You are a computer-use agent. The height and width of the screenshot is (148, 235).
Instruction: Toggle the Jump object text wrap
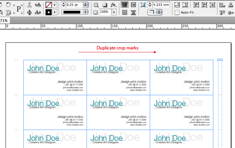[133, 12]
